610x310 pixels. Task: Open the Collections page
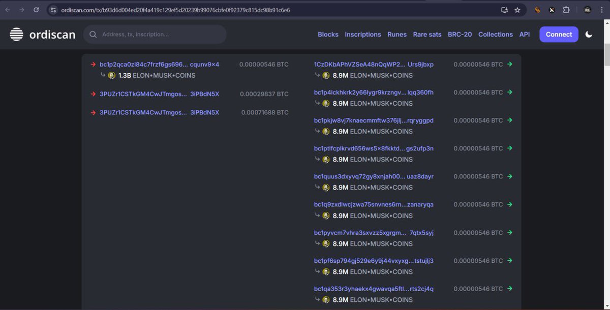coord(496,35)
